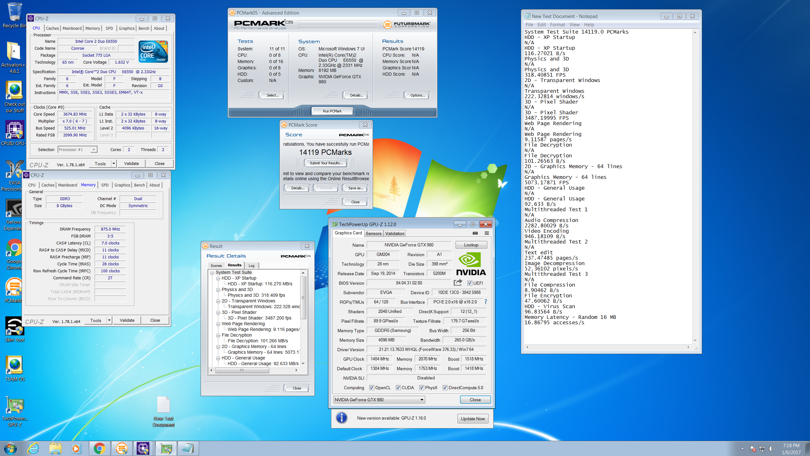Open the Format menu in Notepad
This screenshot has width=810, height=456.
pos(557,25)
